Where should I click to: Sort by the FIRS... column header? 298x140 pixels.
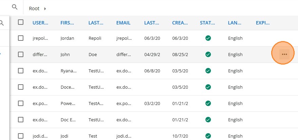[67, 23]
